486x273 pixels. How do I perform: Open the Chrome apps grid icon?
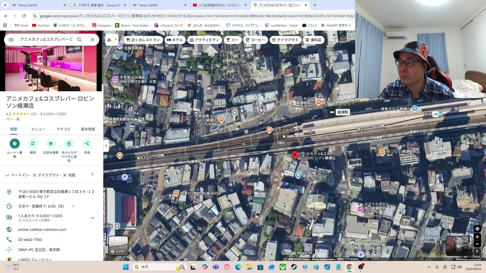coord(5,25)
